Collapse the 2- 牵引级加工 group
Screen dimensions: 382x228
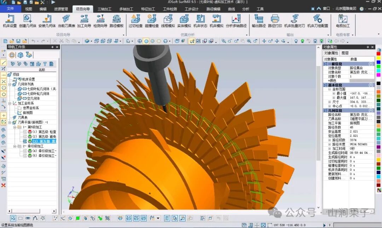tap(15, 146)
